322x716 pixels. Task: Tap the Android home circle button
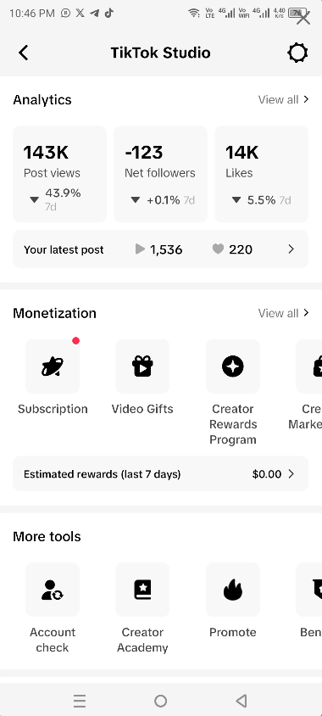pyautogui.click(x=160, y=701)
